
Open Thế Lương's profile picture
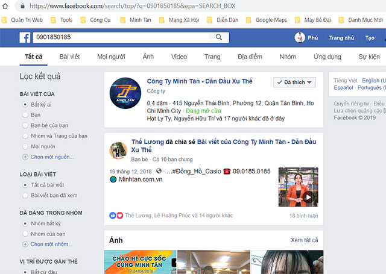point(118,151)
